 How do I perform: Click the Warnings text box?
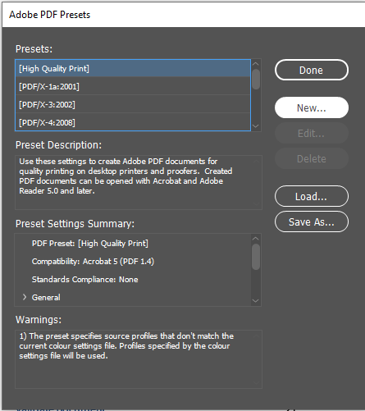coord(139,359)
